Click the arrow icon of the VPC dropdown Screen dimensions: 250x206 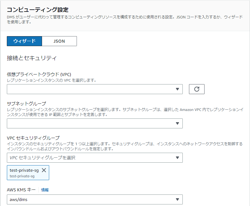(177, 89)
